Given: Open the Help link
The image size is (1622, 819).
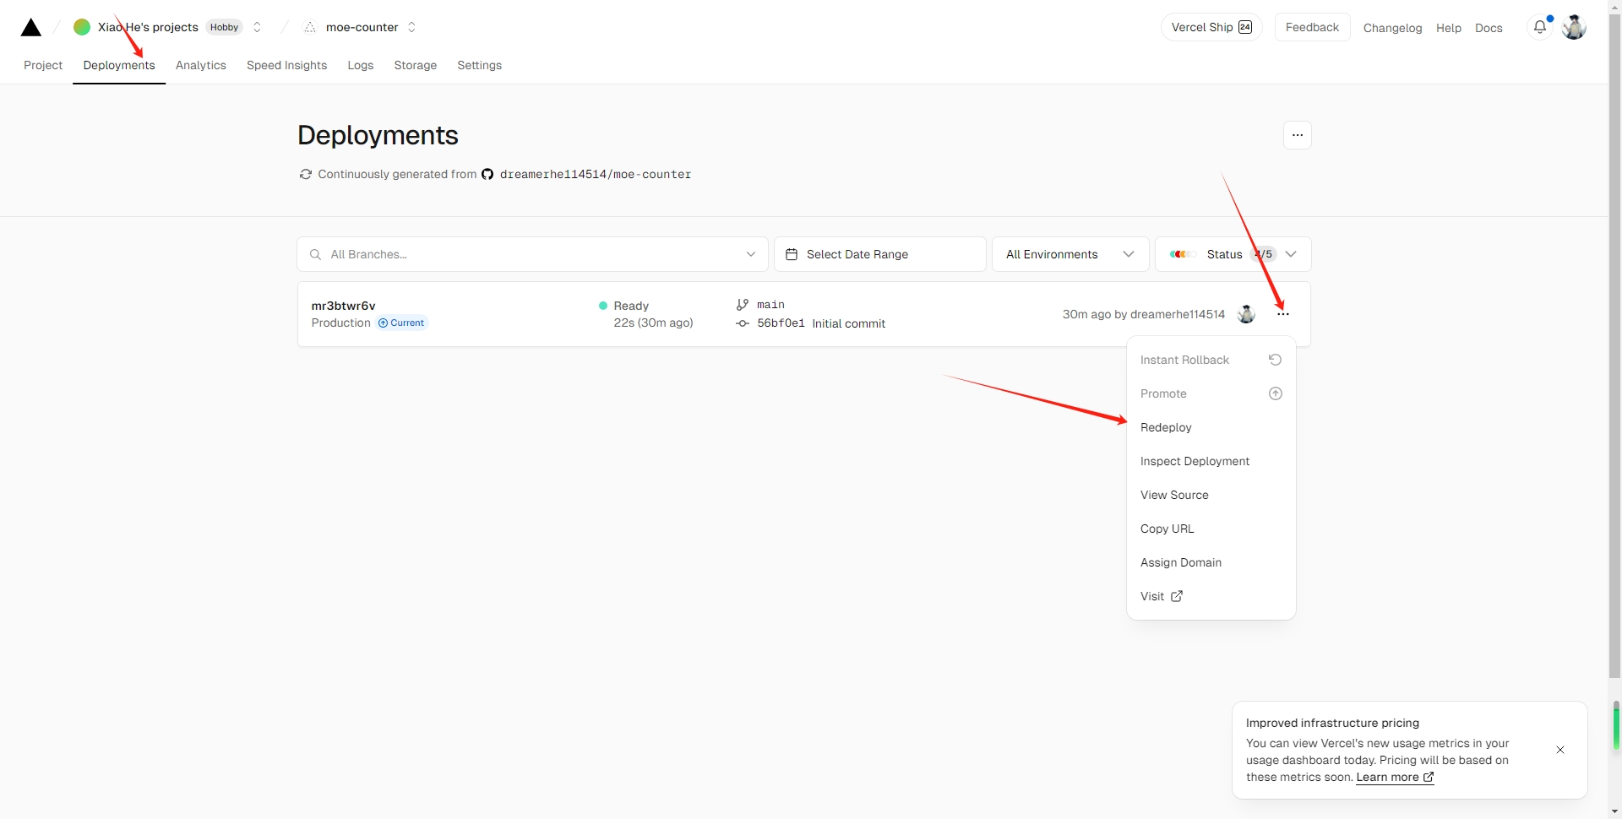Looking at the screenshot, I should [1448, 28].
